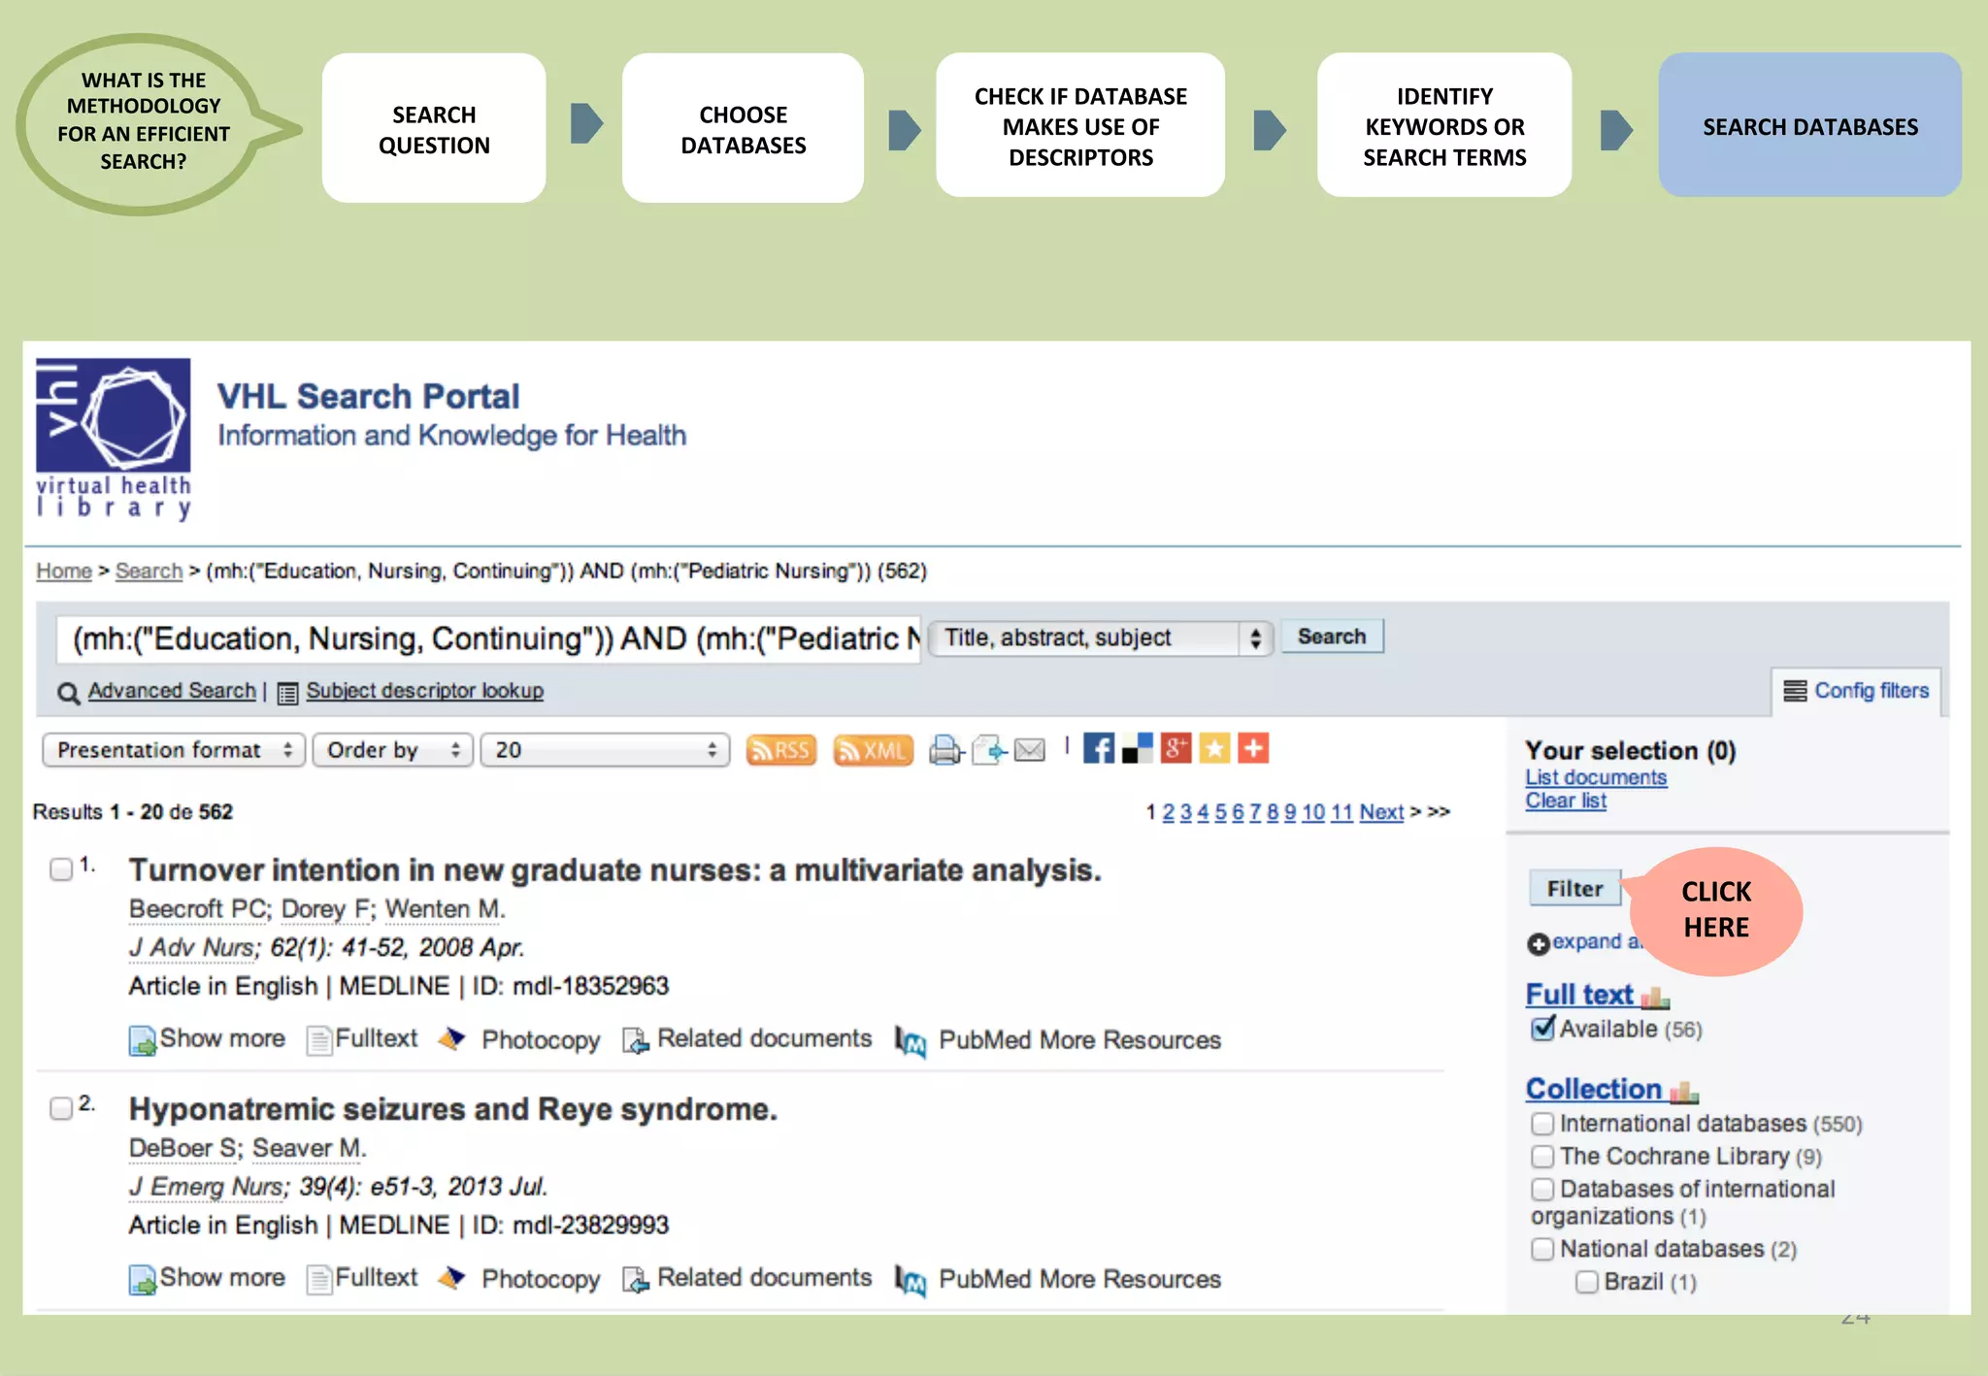
Task: Go to results page 11
Action: [1342, 812]
